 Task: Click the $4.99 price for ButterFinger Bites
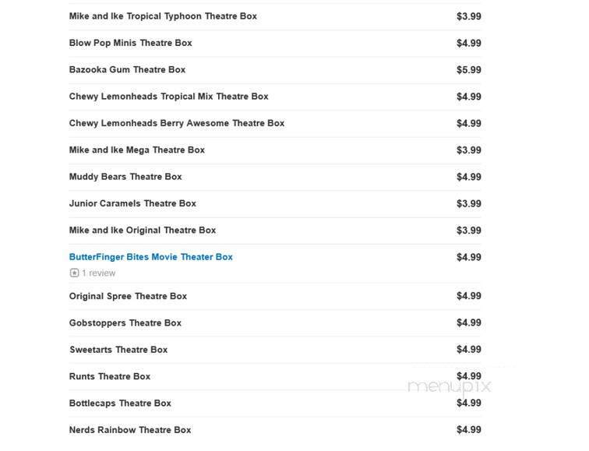469,257
